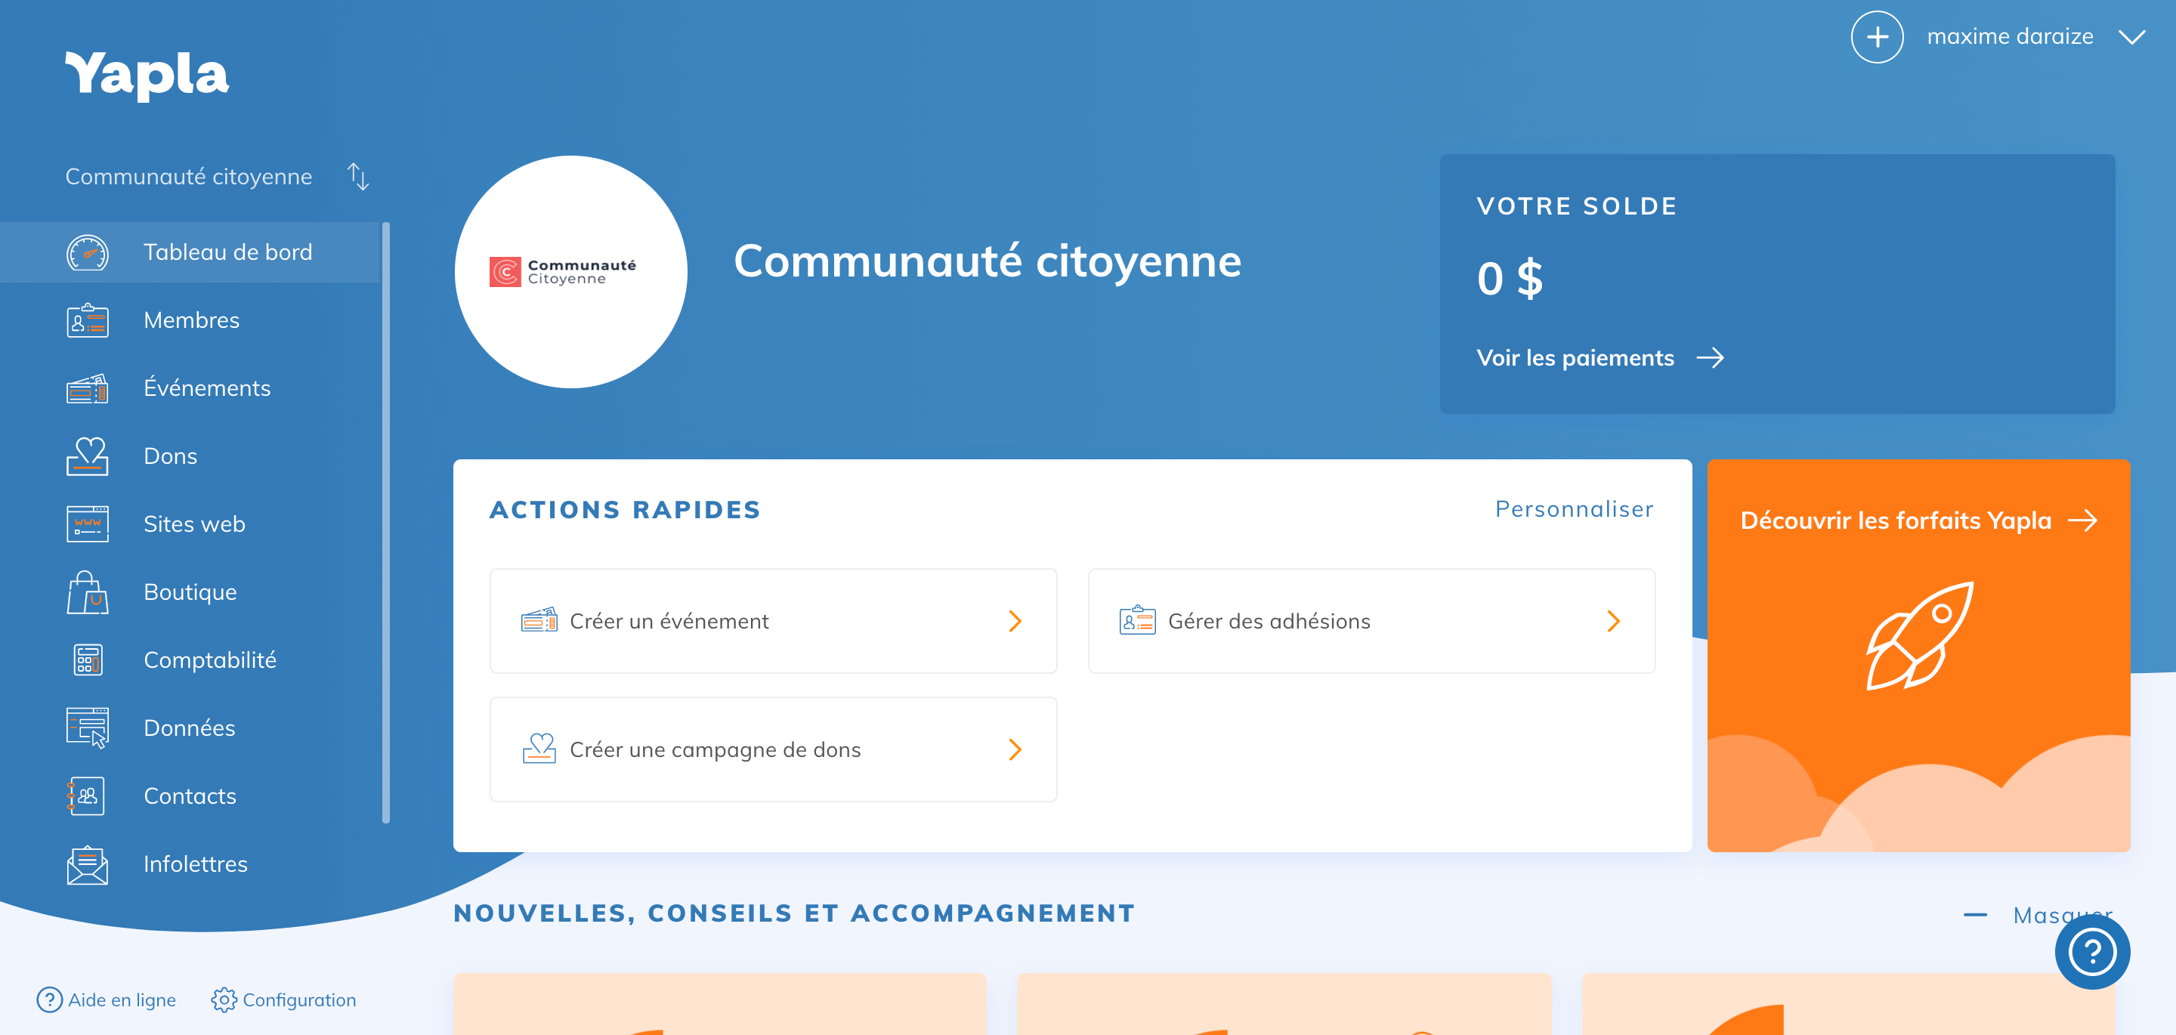Switch to the Données section
The height and width of the screenshot is (1035, 2176).
pos(189,728)
